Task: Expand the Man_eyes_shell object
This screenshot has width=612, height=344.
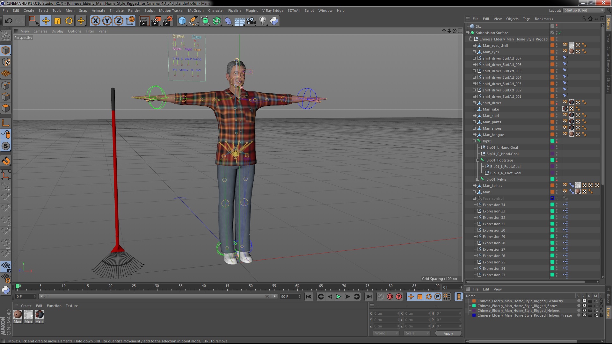Action: click(474, 46)
